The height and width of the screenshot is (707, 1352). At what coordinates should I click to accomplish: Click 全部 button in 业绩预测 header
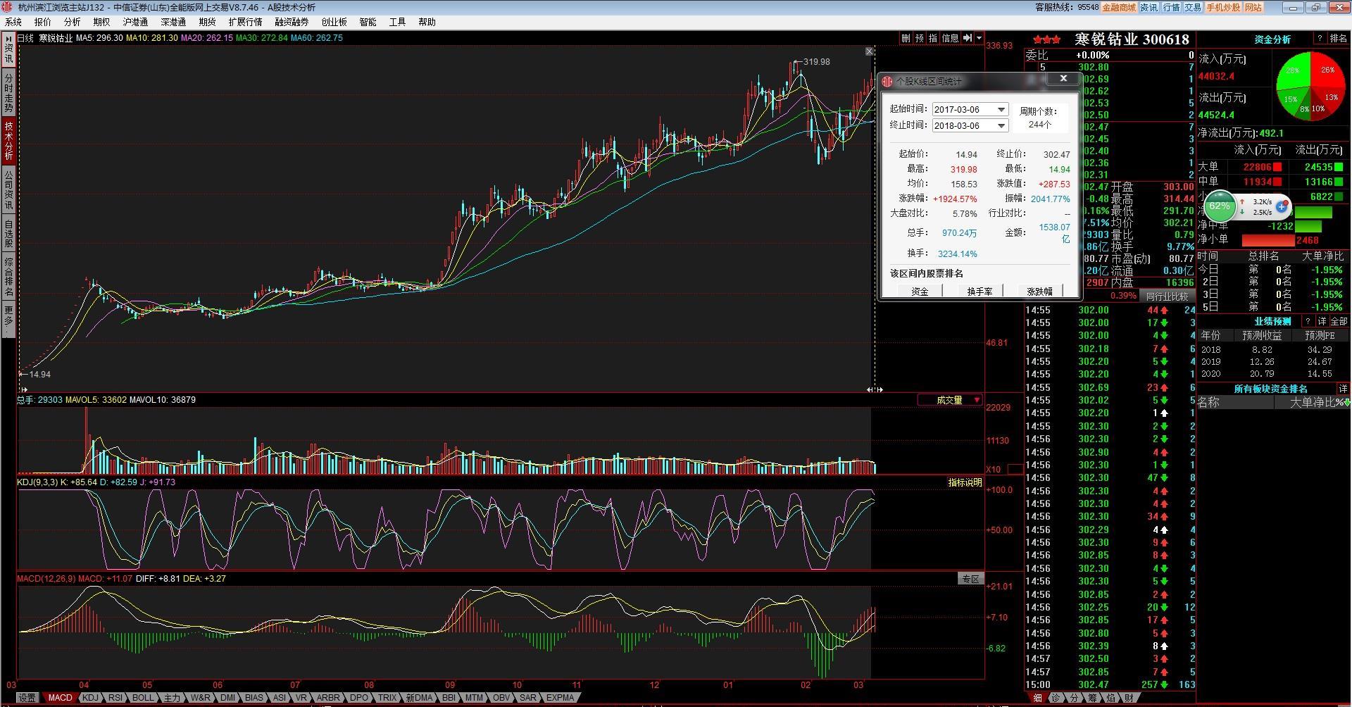click(1339, 321)
